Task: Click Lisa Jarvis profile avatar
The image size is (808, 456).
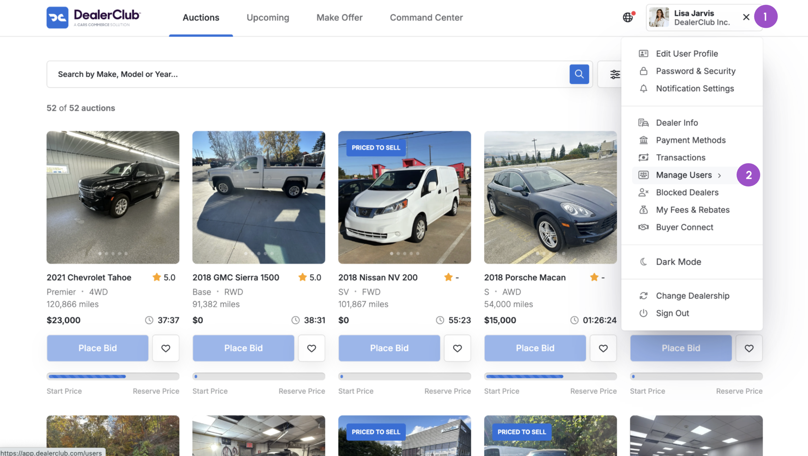Action: 659,17
